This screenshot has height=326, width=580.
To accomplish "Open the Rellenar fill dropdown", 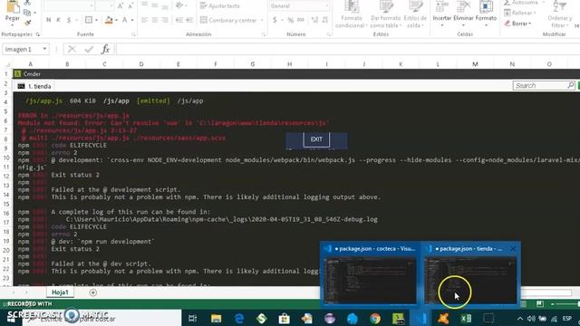I will tap(520, 13).
